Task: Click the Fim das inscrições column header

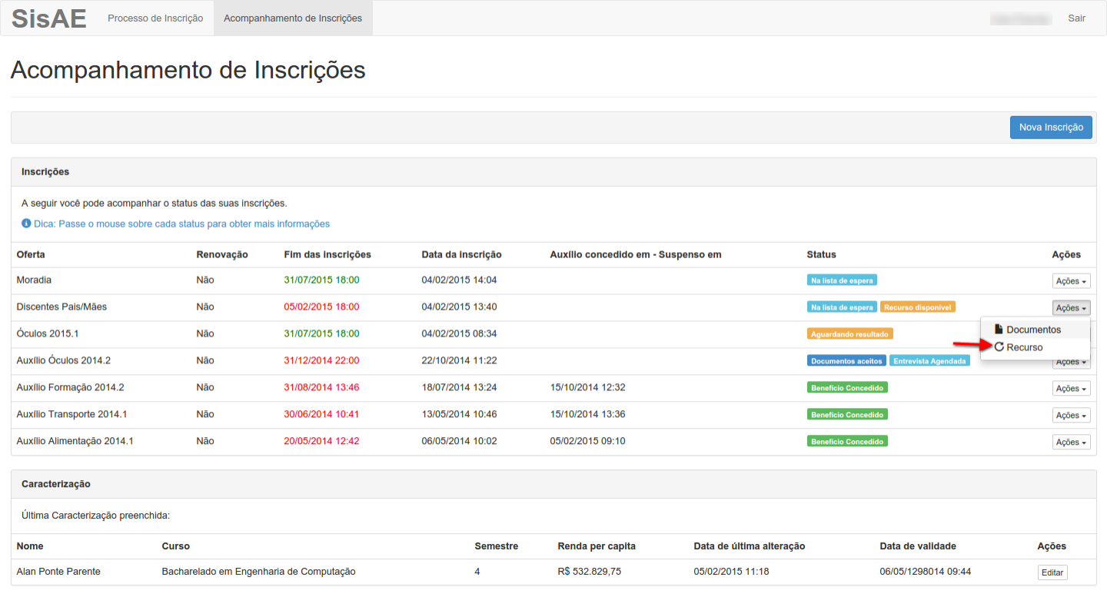Action: [327, 254]
